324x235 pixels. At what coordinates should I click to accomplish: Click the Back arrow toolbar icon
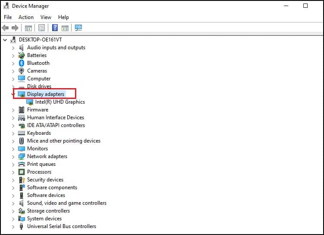[x=5, y=28]
